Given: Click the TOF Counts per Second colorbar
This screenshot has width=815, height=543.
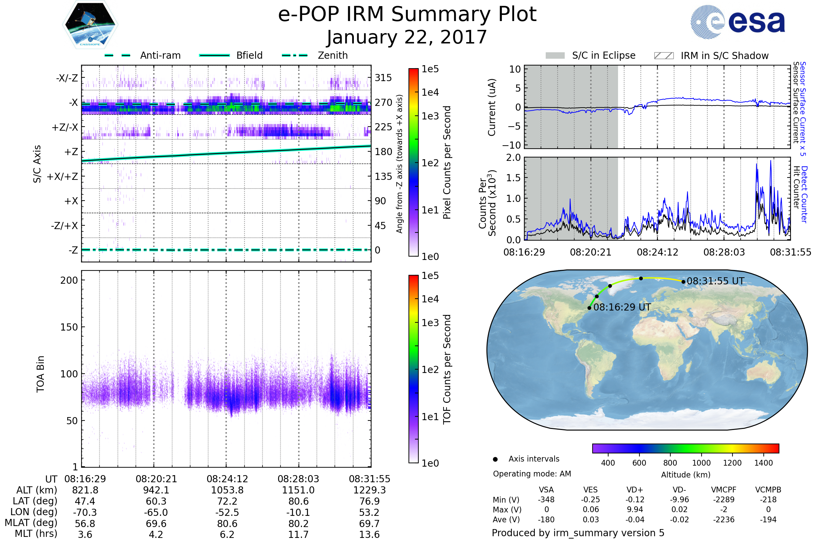Looking at the screenshot, I should click(413, 369).
